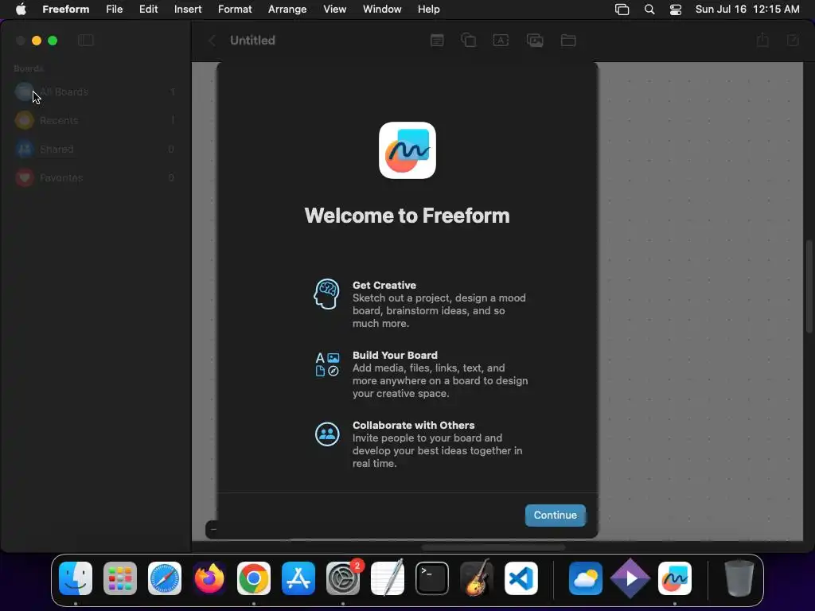
Task: Open the Apple menu
Action: (21, 9)
